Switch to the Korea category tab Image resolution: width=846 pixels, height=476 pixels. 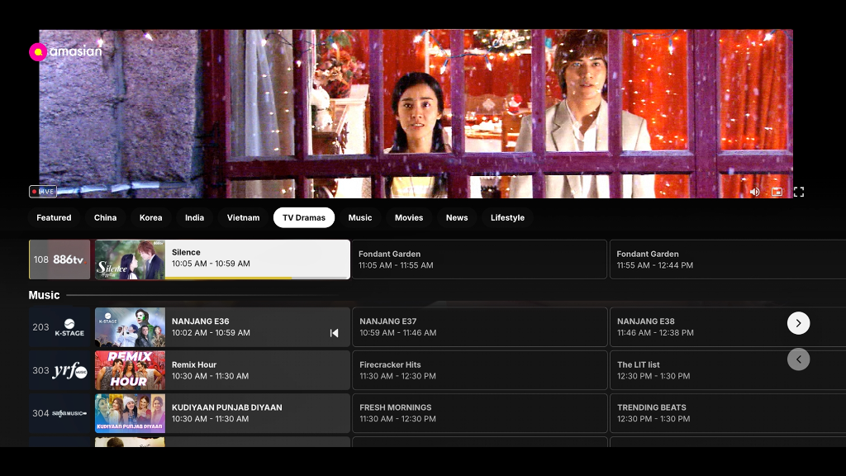pyautogui.click(x=150, y=217)
